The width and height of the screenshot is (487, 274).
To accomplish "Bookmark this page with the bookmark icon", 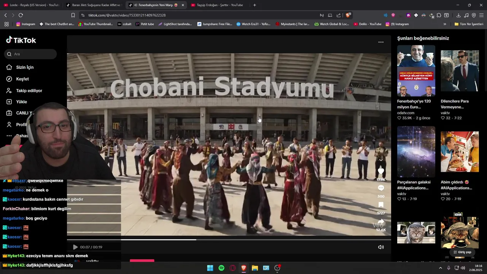I will pos(73,15).
